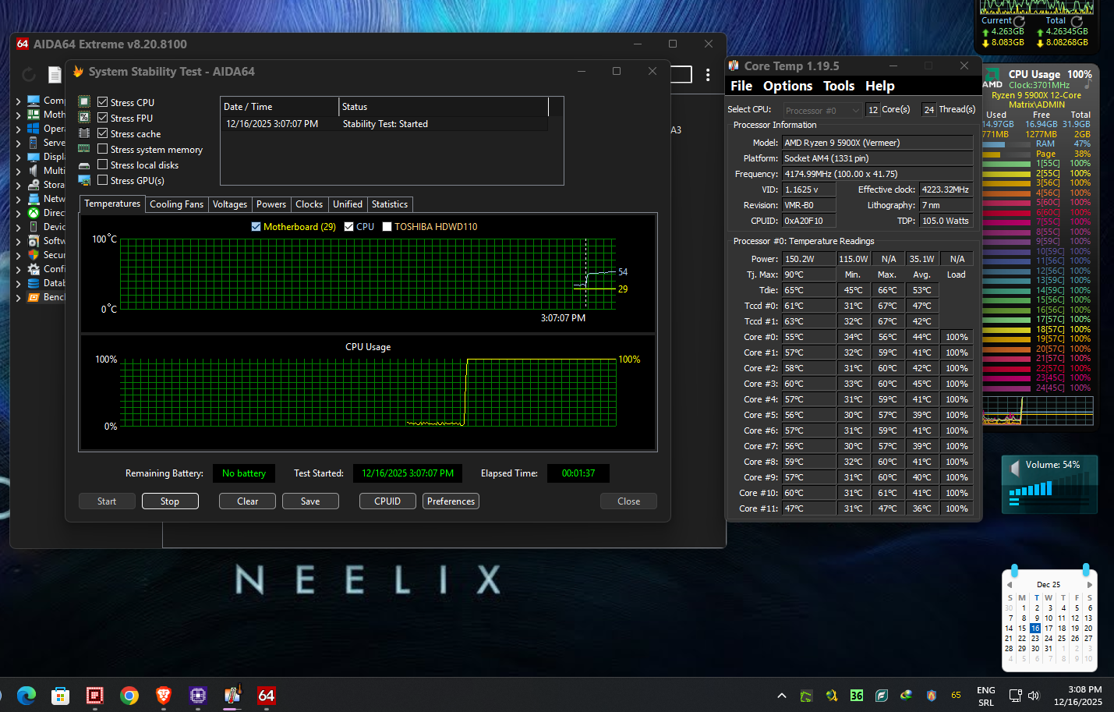1114x712 pixels.
Task: Stop the running stability test
Action: pos(170,501)
